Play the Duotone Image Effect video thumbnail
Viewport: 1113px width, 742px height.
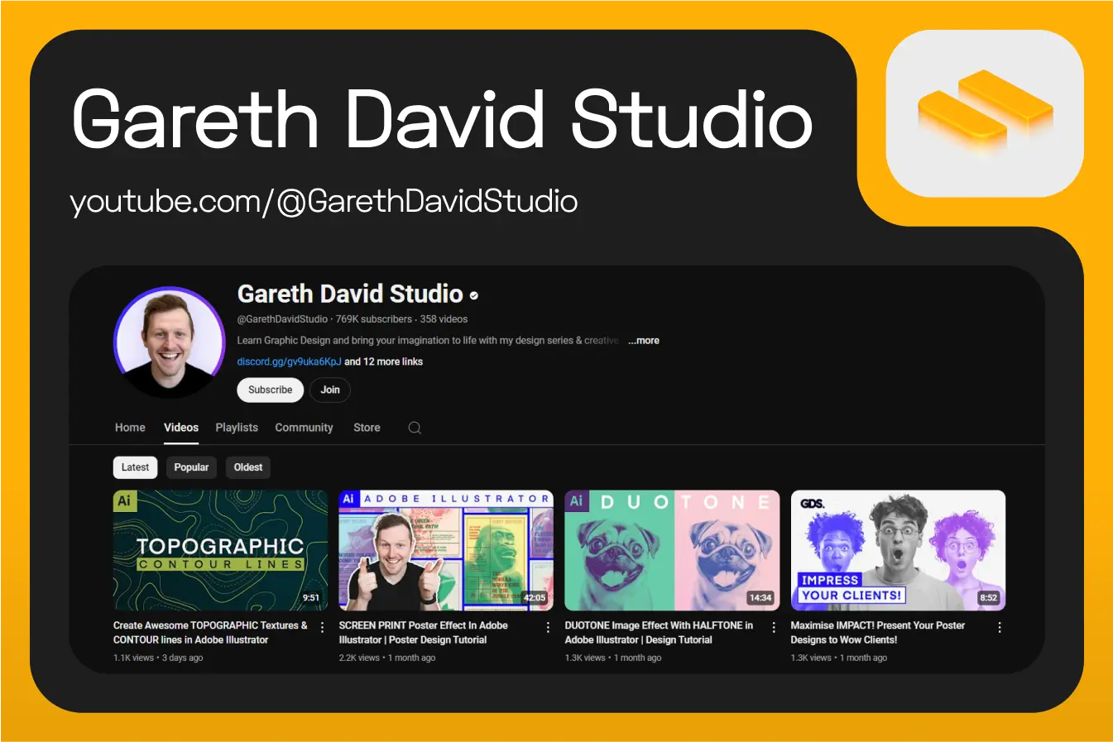tap(672, 550)
